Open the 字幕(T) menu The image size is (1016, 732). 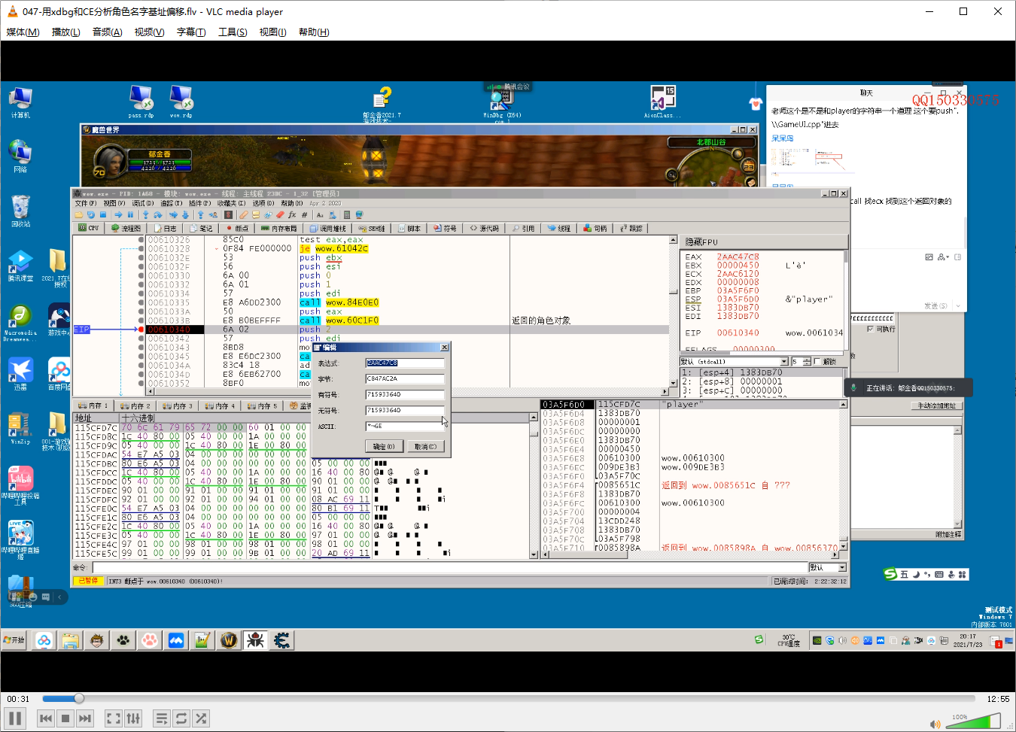click(x=191, y=32)
